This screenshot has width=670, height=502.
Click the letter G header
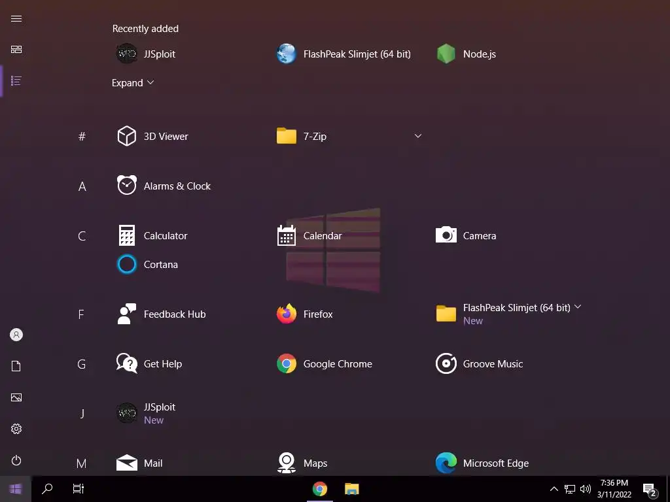[82, 364]
